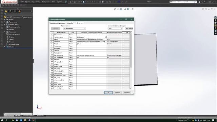The height and width of the screenshot is (122, 217).
Task: Pin the menu bar with pushpin icon
Action: [65, 2]
